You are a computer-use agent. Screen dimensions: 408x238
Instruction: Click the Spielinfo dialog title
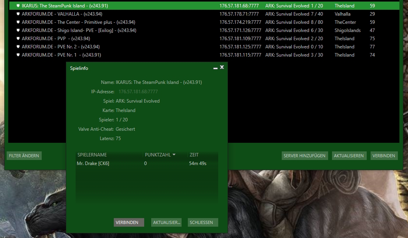pos(79,68)
